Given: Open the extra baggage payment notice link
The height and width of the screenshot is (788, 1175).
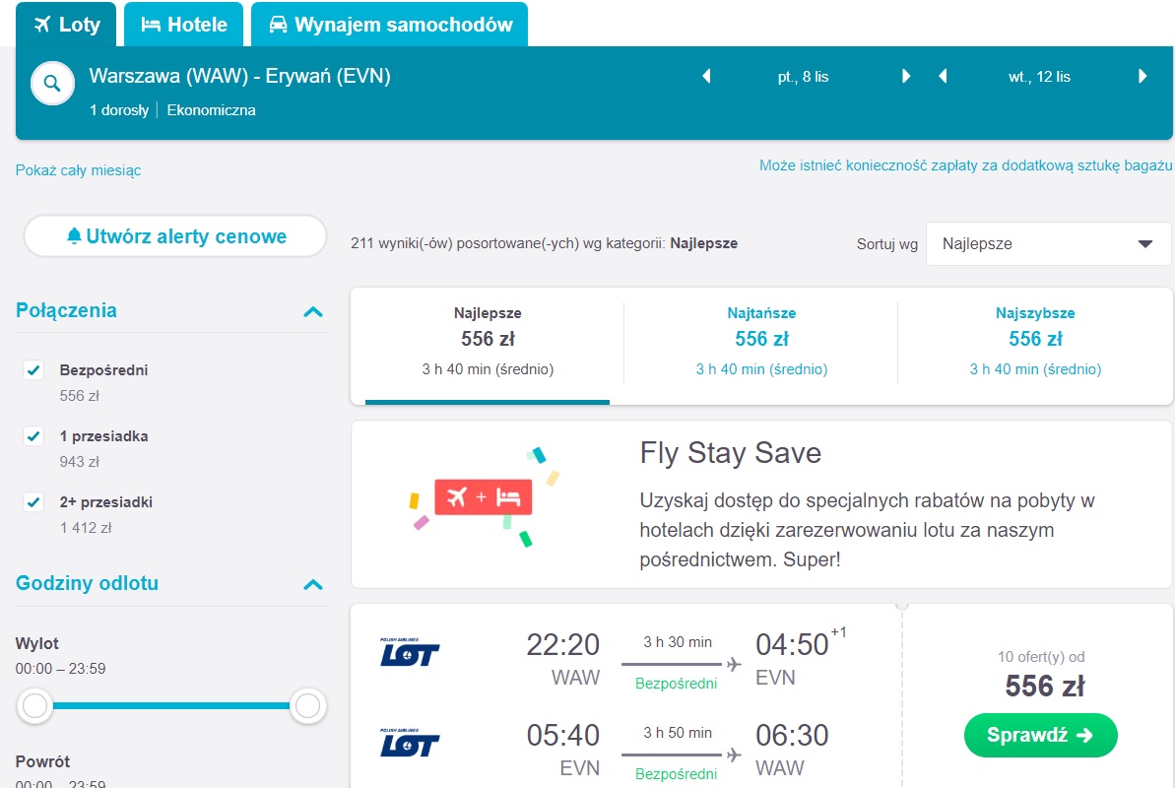Looking at the screenshot, I should (x=965, y=164).
